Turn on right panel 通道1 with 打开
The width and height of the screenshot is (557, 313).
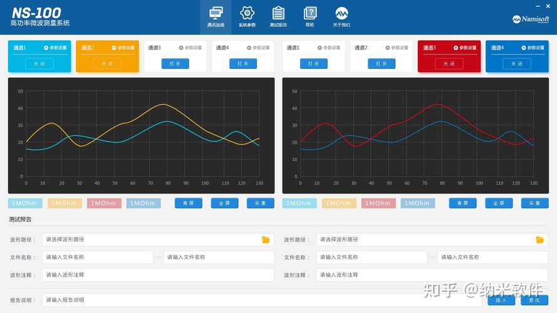(314, 64)
